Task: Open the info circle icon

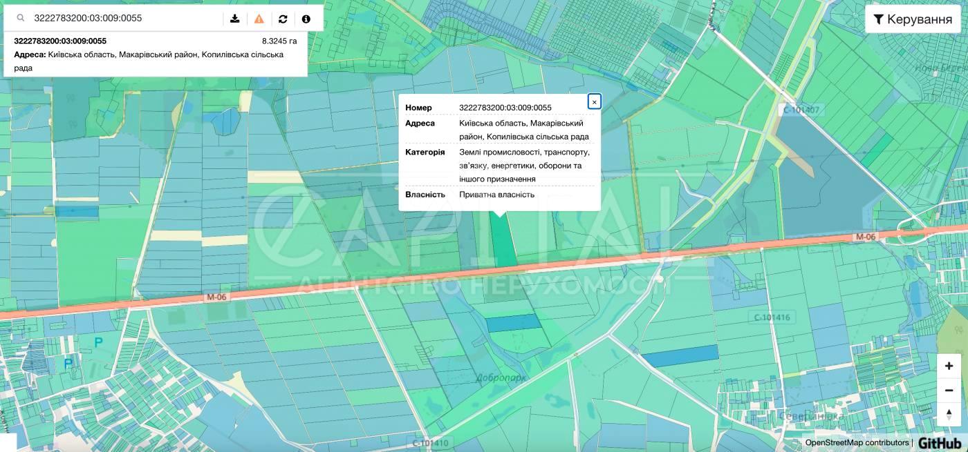Action: 306,19
